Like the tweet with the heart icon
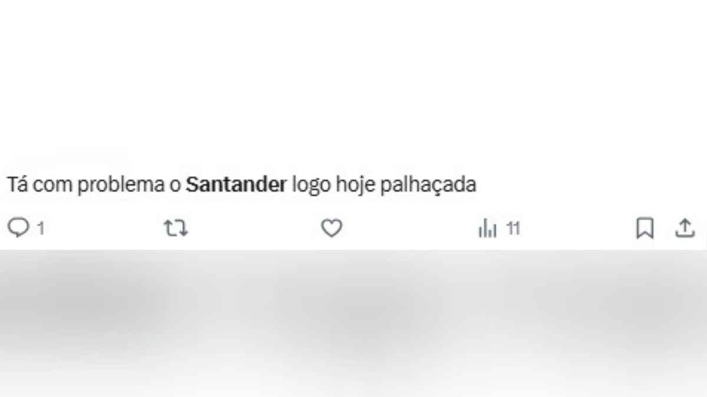 (x=332, y=228)
